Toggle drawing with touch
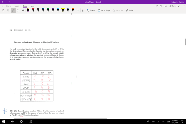The image size is (186, 124). pos(83,10)
